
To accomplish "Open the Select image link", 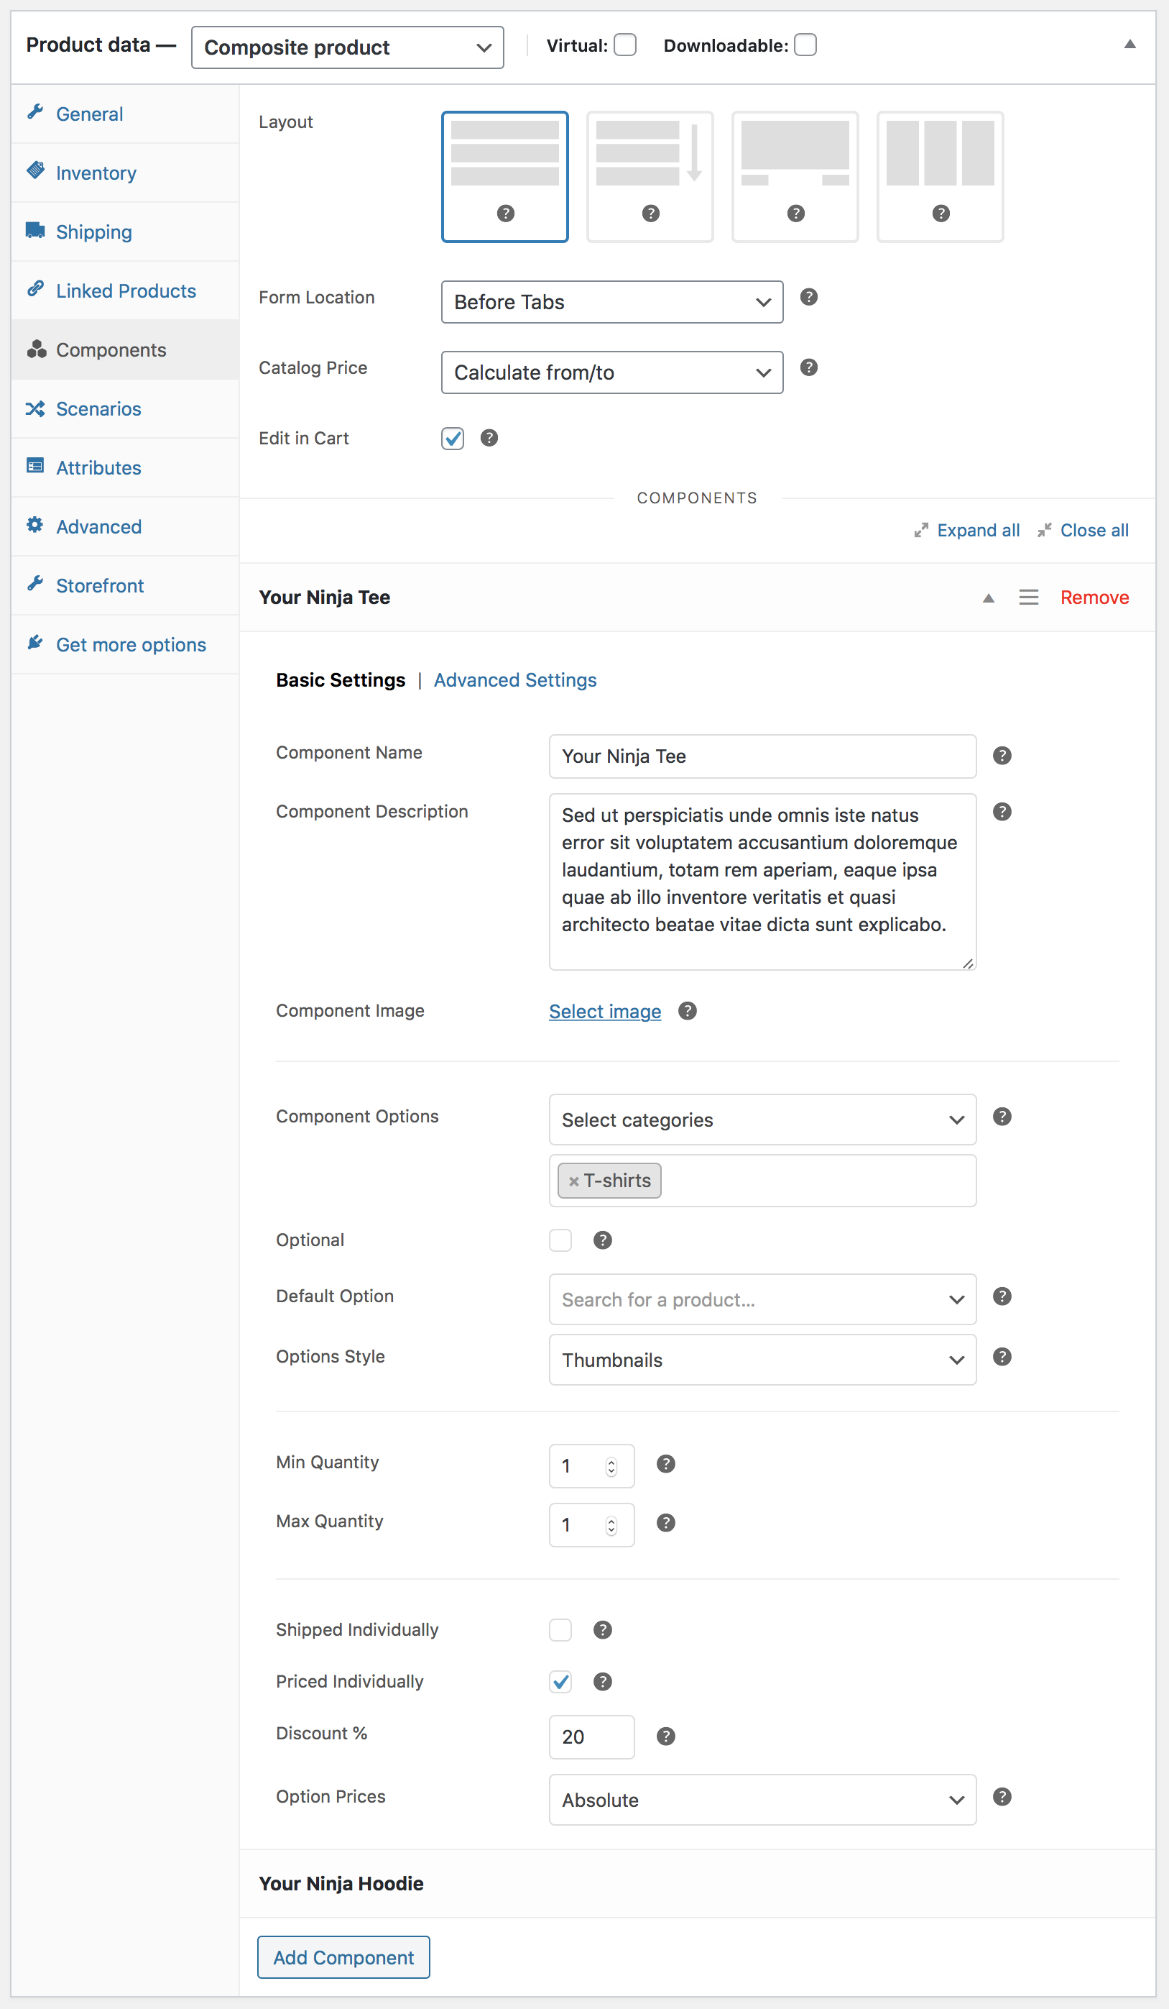I will (604, 1011).
